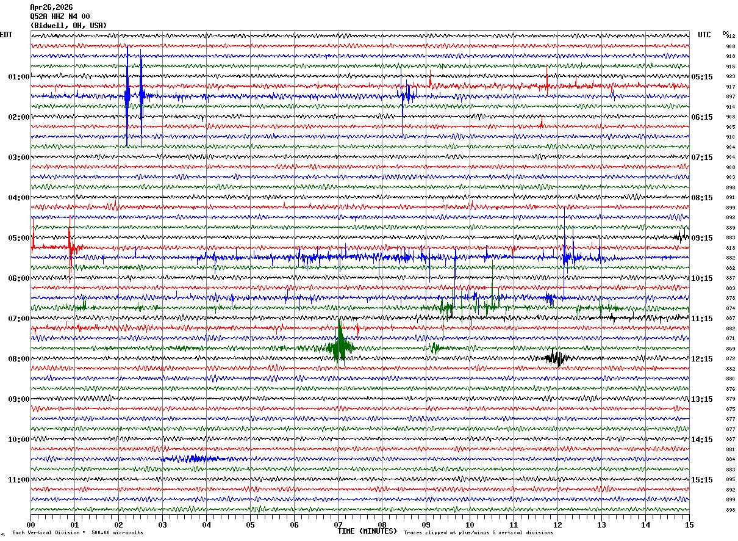Click the 09:15 UTC time label
This screenshot has width=738, height=541.
(703, 238)
